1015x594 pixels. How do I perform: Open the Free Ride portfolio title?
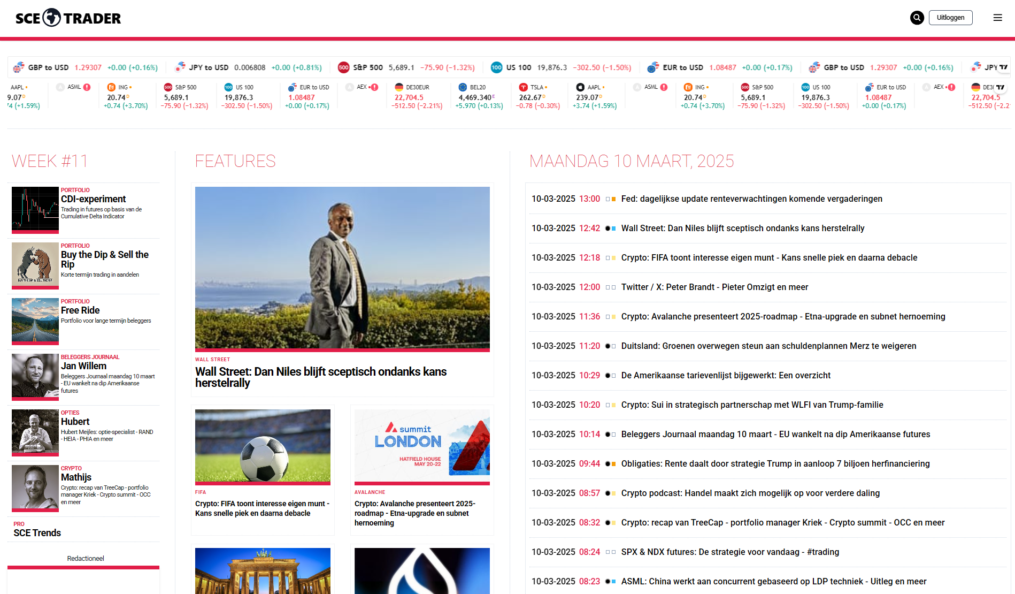(80, 310)
